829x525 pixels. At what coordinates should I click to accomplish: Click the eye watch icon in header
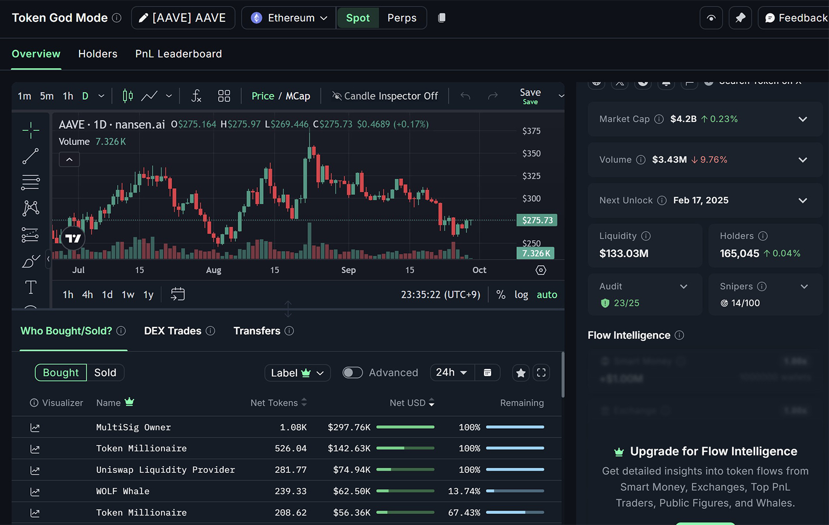[711, 18]
